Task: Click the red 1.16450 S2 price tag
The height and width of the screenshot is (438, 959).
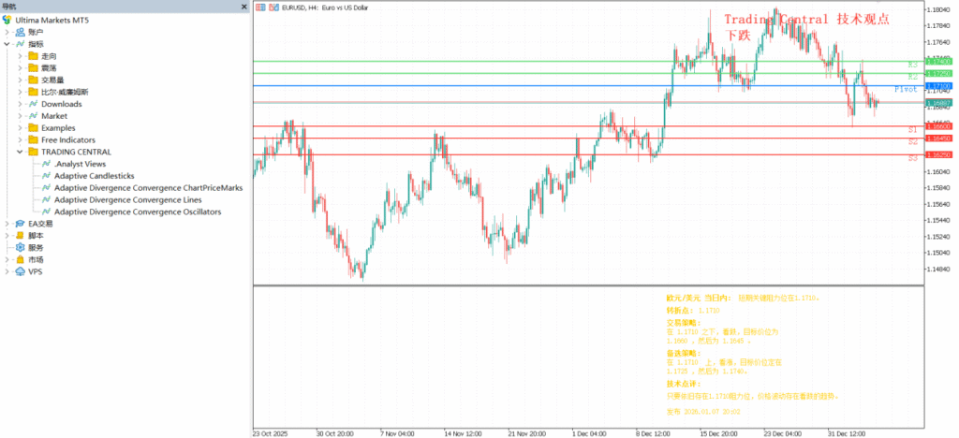Action: [x=937, y=139]
